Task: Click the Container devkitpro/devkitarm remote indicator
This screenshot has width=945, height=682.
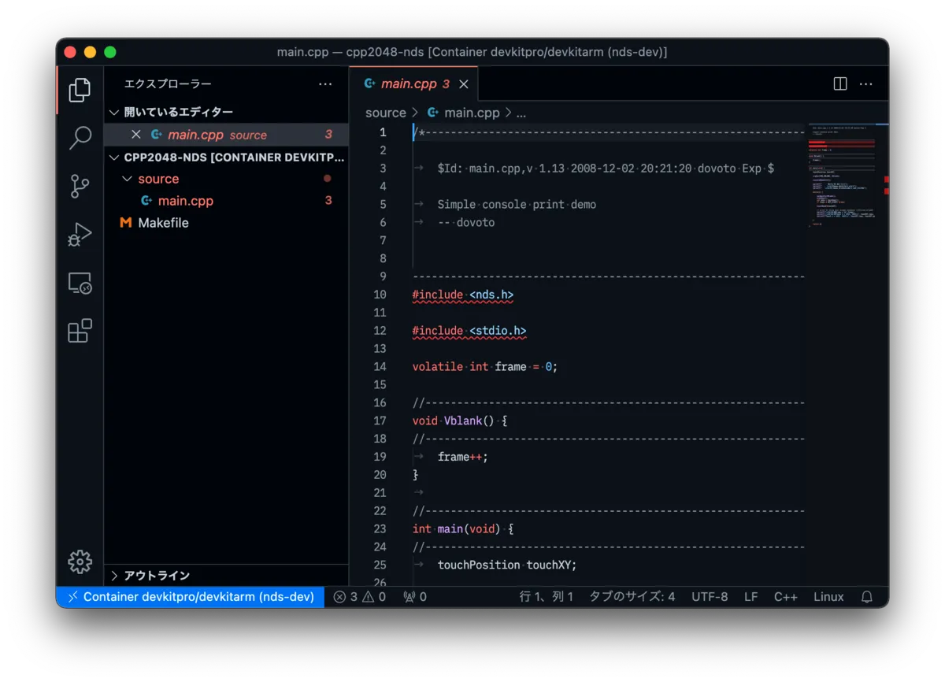Action: (190, 597)
